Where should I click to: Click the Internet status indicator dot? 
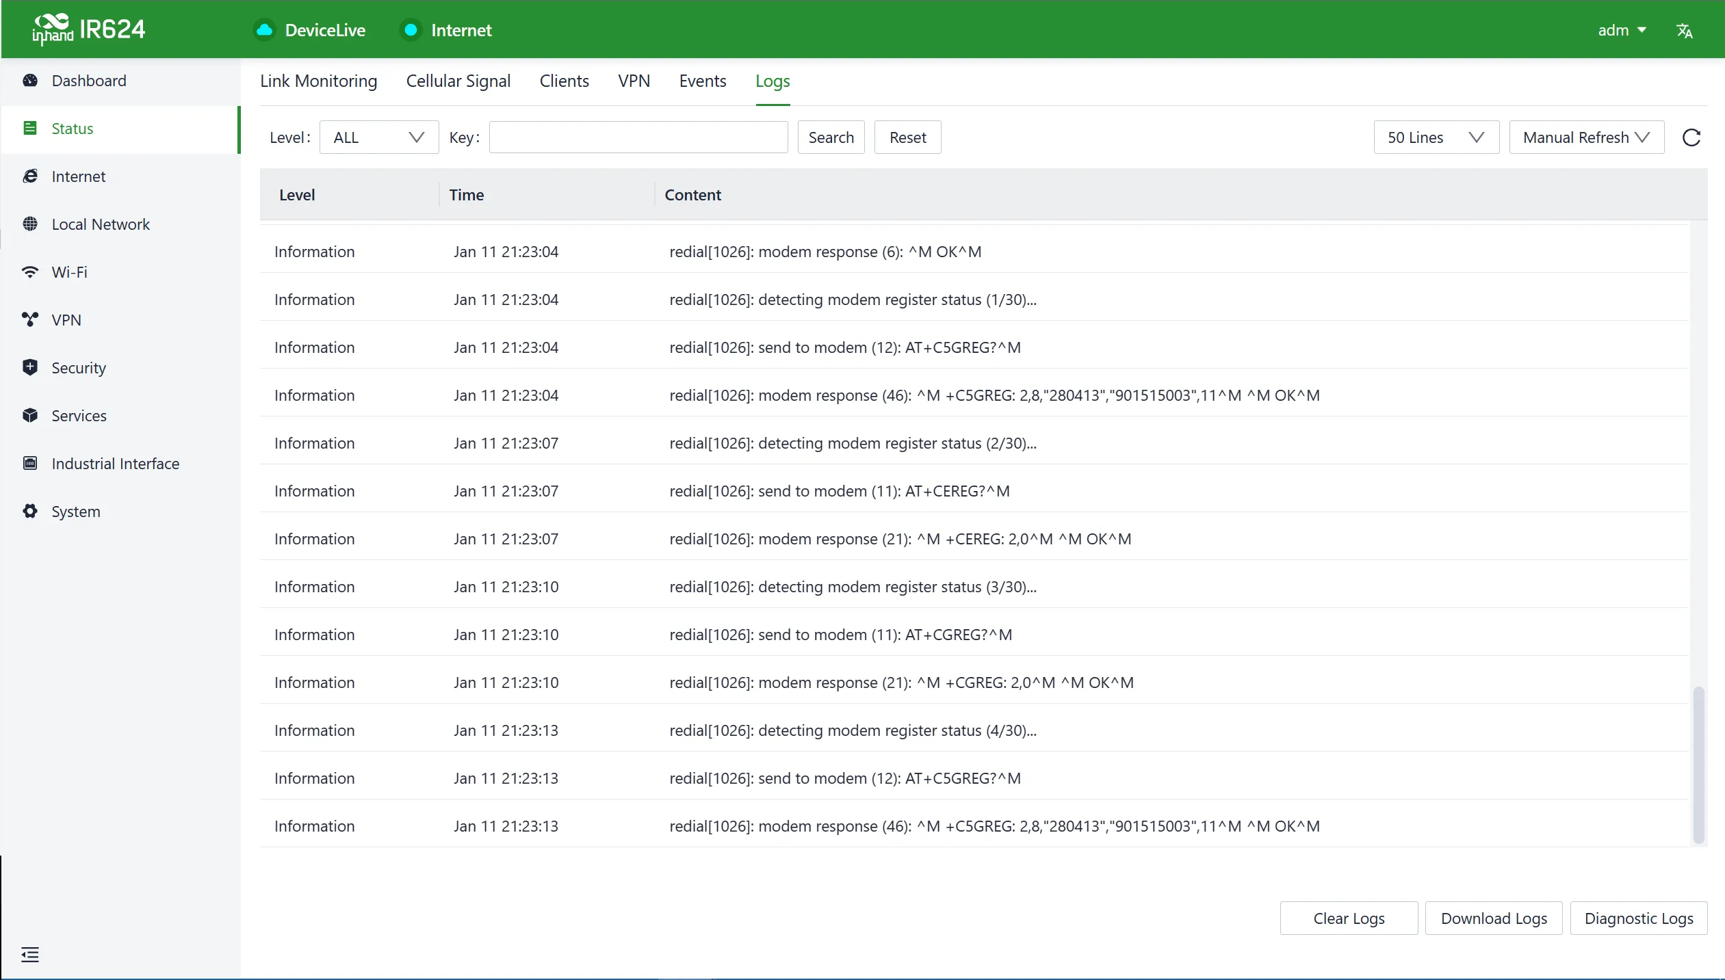click(411, 30)
